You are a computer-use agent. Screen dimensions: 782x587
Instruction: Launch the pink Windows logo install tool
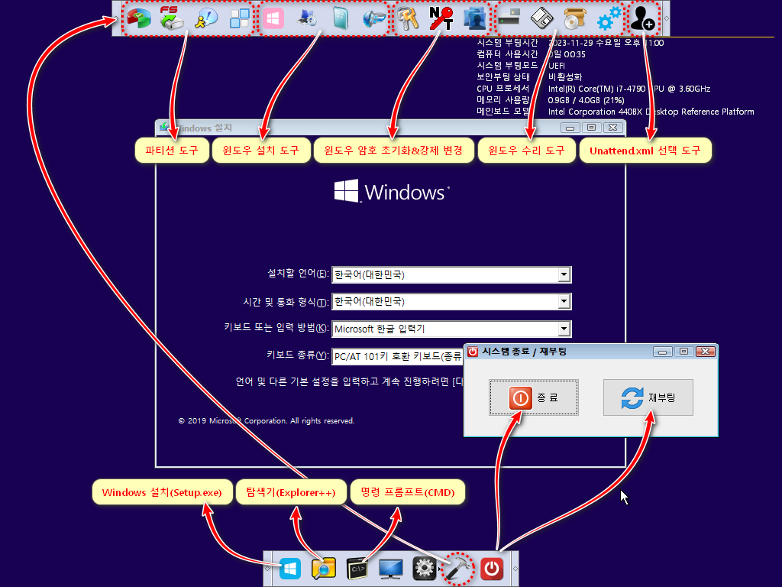[273, 18]
